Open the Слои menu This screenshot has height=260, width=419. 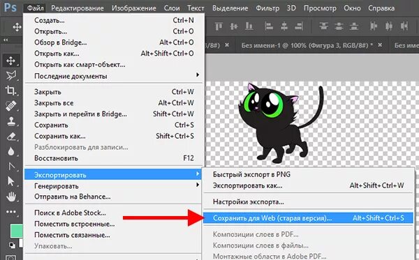[x=172, y=8]
